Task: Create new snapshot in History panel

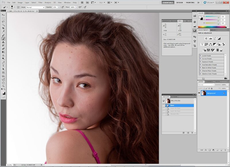Action: (188, 133)
